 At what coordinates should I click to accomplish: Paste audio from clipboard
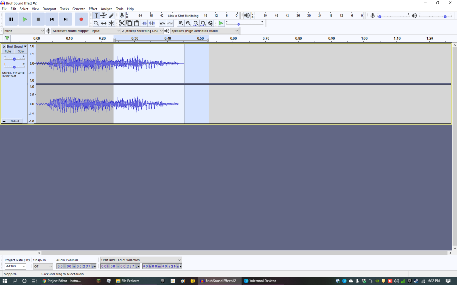tap(137, 23)
